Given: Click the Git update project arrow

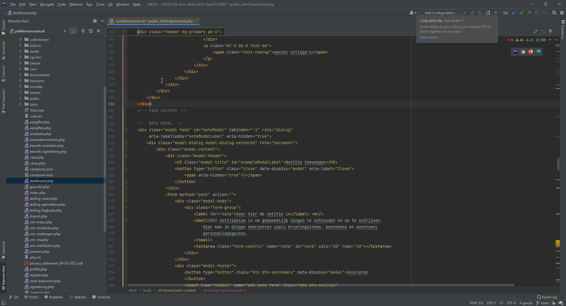Looking at the screenshot, I should (514, 13).
